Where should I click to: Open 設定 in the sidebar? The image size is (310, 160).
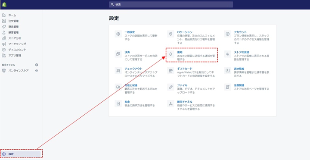(x=21, y=154)
